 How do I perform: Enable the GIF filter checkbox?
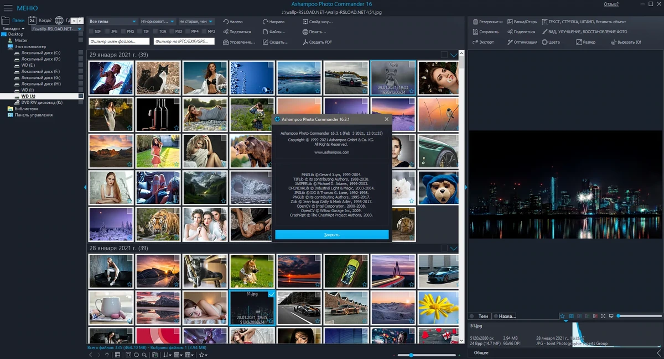coord(91,31)
